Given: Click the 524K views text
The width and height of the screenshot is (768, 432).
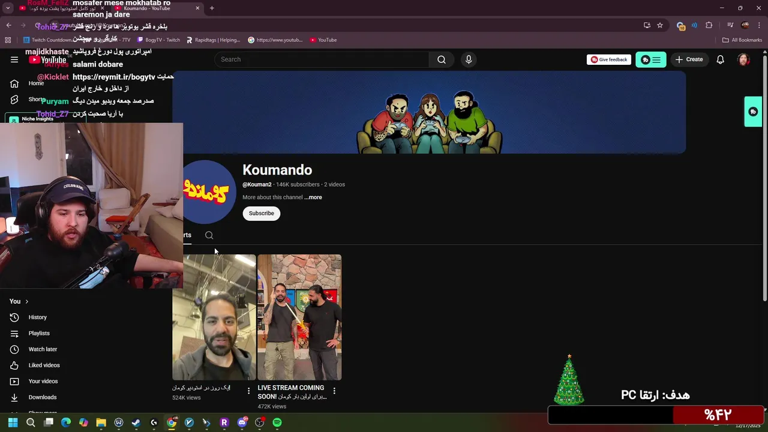Looking at the screenshot, I should pos(187,398).
